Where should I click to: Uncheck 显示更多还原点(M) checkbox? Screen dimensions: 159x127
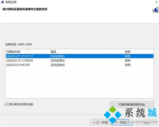[6, 104]
